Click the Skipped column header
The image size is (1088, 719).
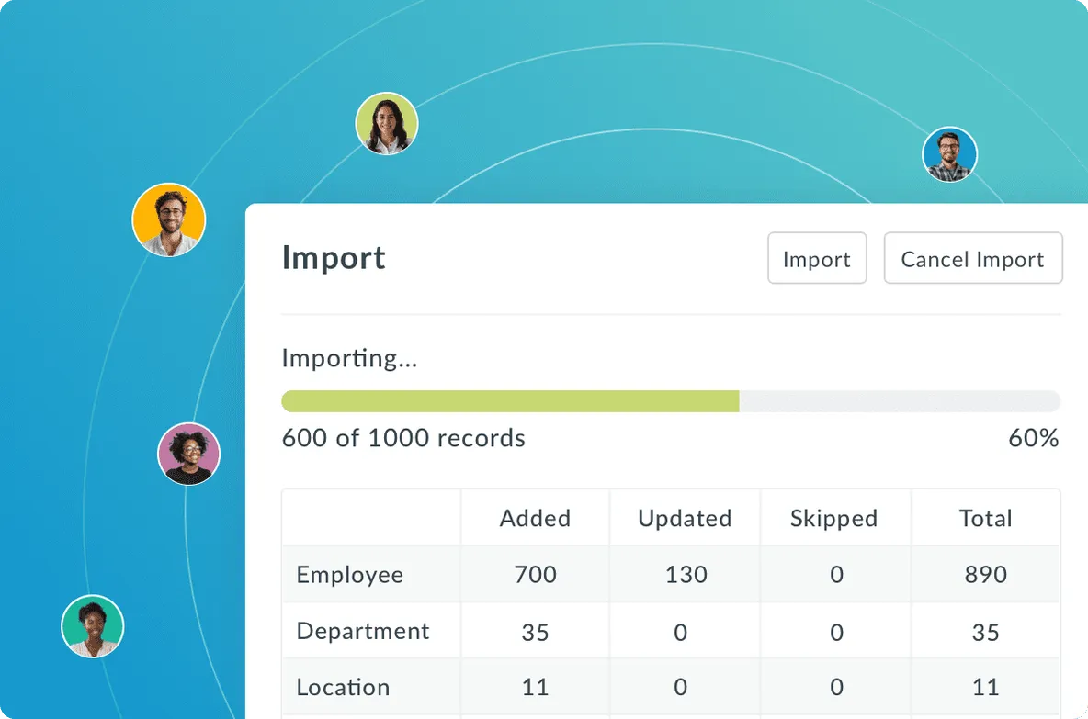(834, 519)
